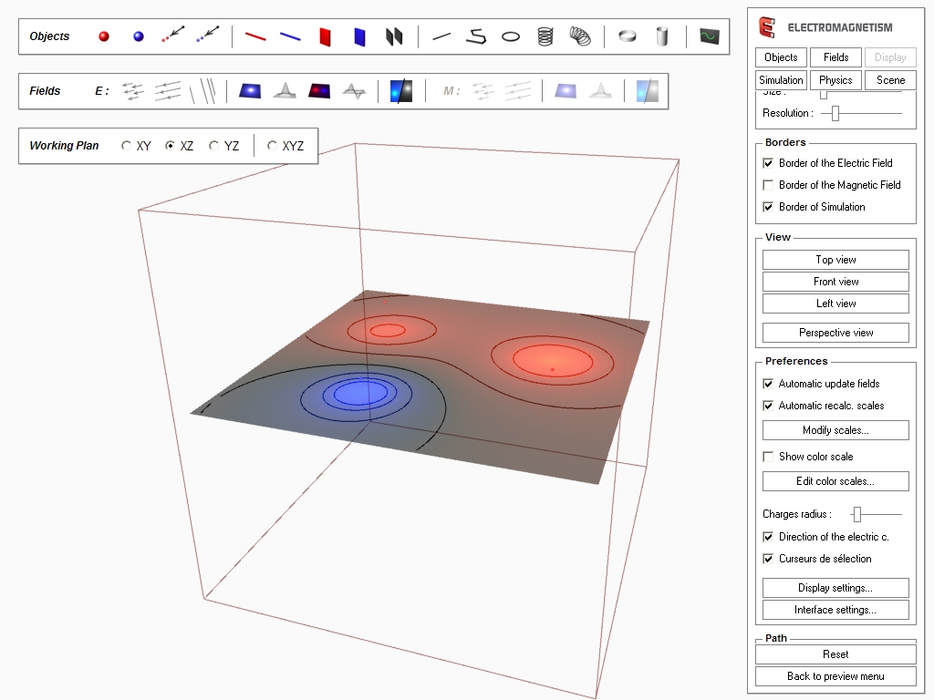Viewport: 934px width, 700px height.
Task: Adjust the Charges radius slider
Action: (857, 515)
